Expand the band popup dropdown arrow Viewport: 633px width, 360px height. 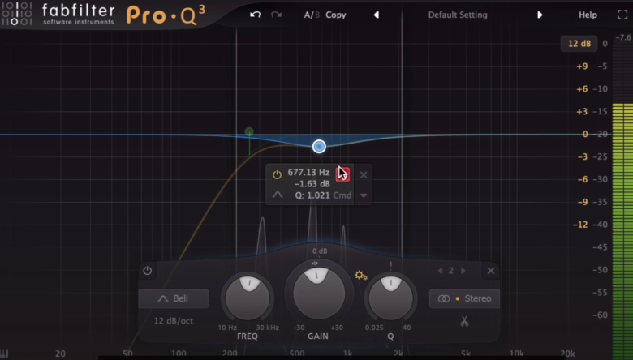pyautogui.click(x=364, y=195)
